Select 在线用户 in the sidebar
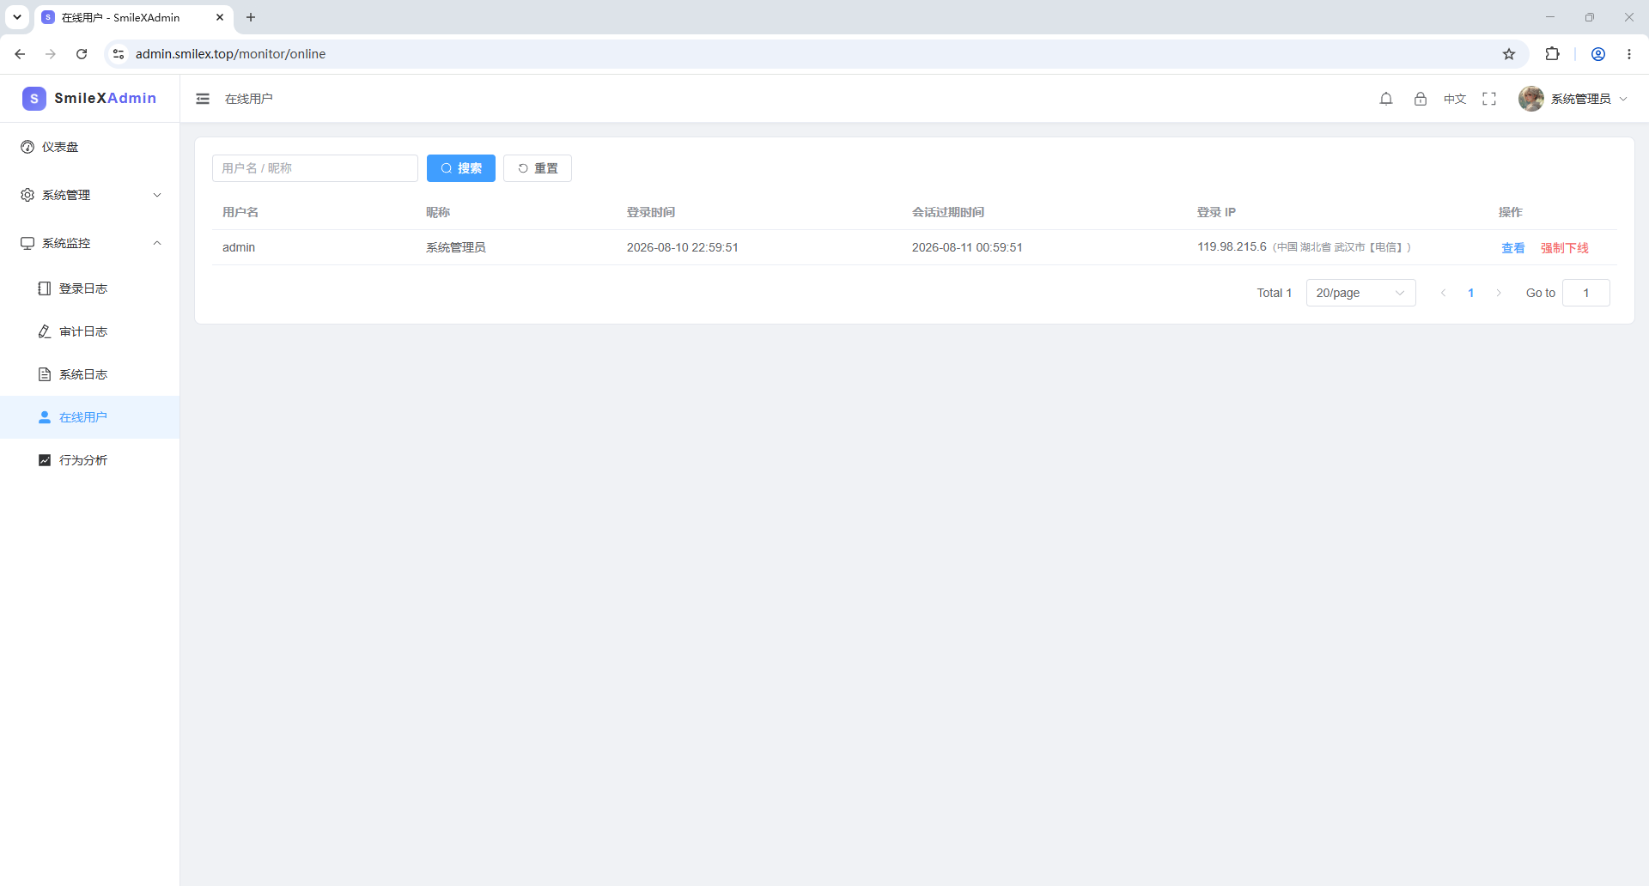 pyautogui.click(x=89, y=417)
